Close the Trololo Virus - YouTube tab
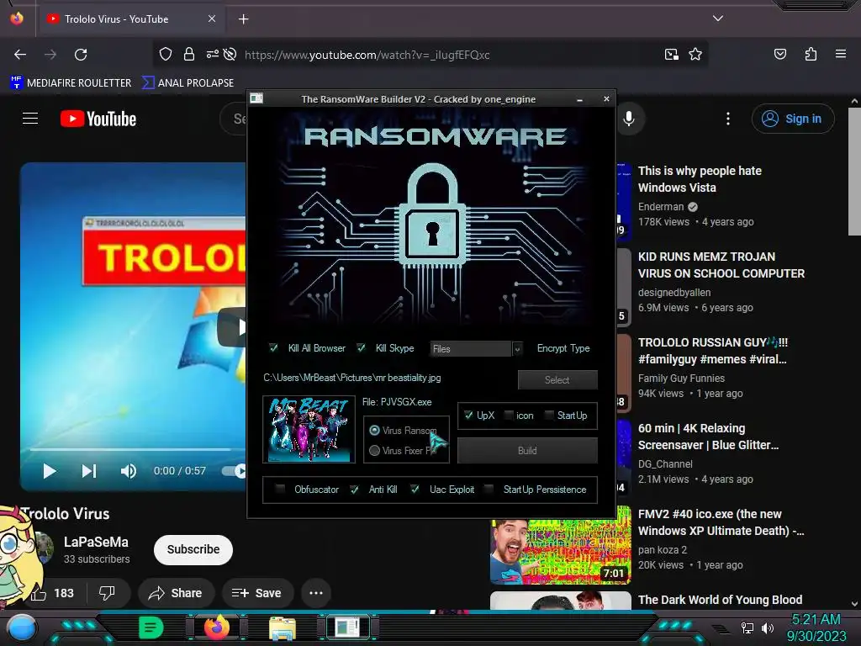 click(x=212, y=19)
